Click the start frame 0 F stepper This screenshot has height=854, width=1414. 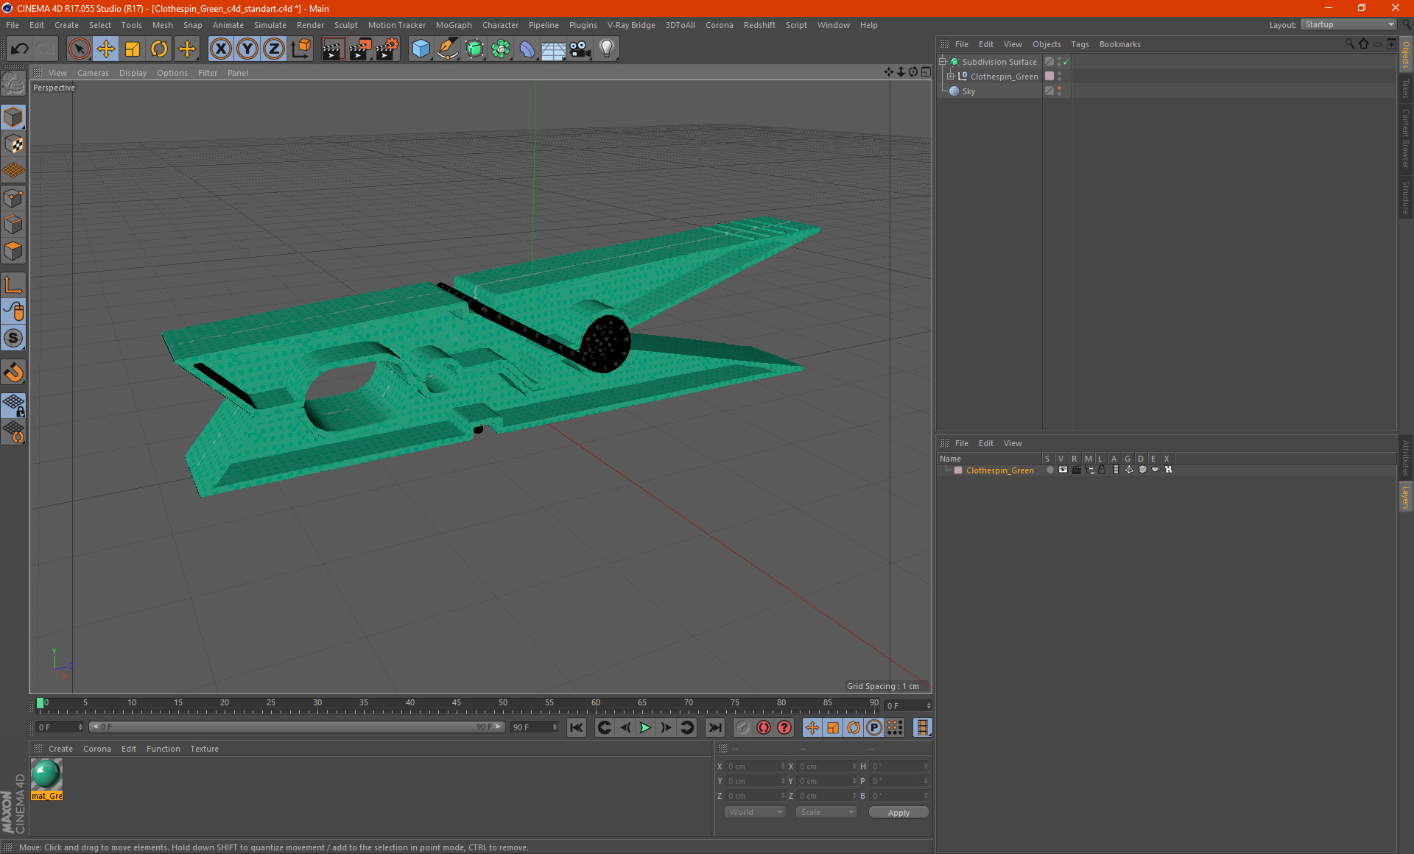coord(80,727)
